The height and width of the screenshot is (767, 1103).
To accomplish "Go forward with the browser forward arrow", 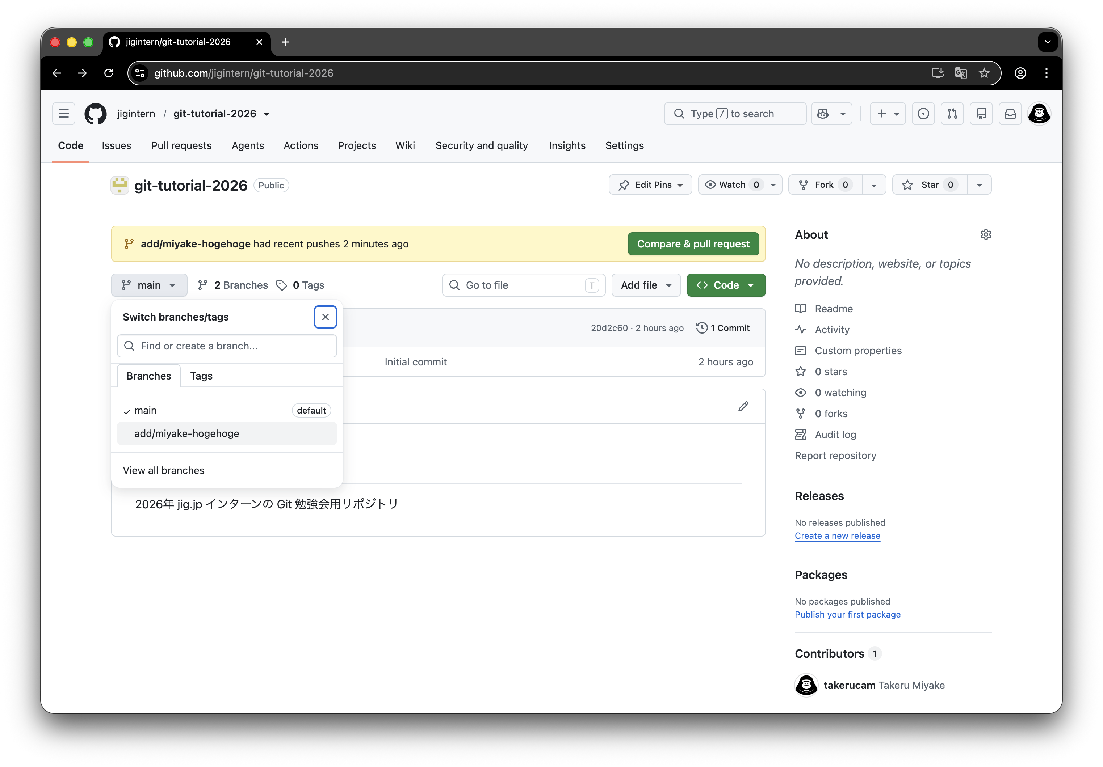I will point(83,73).
